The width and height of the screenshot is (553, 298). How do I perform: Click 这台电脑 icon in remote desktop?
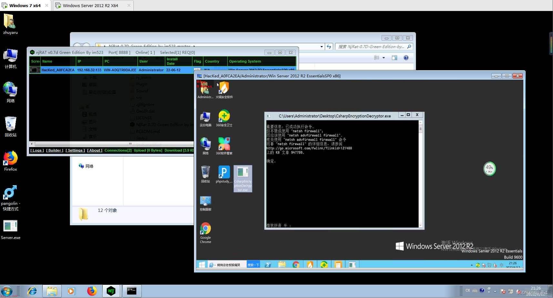coord(205,119)
